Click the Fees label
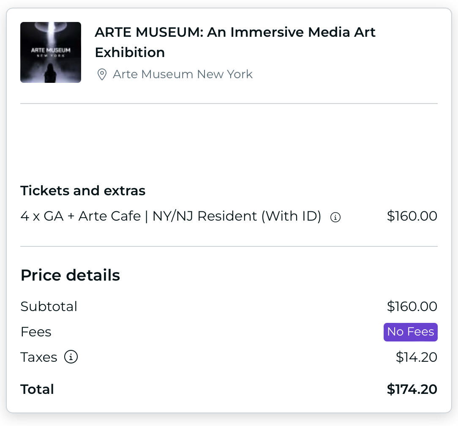The image size is (458, 426). click(36, 332)
